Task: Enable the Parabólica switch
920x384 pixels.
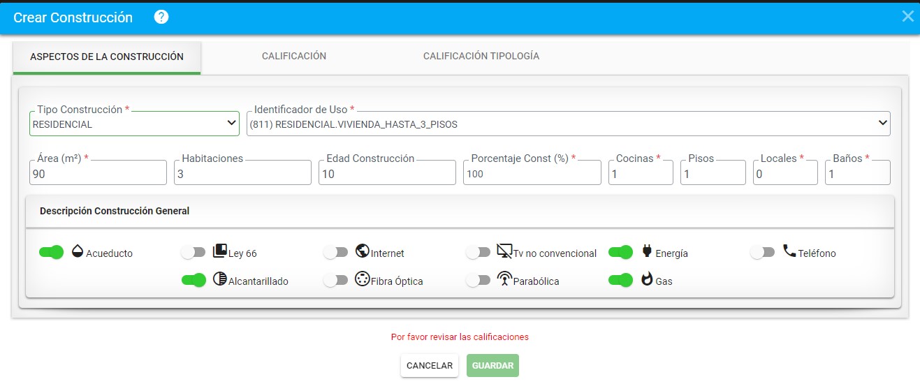Action: click(x=479, y=280)
